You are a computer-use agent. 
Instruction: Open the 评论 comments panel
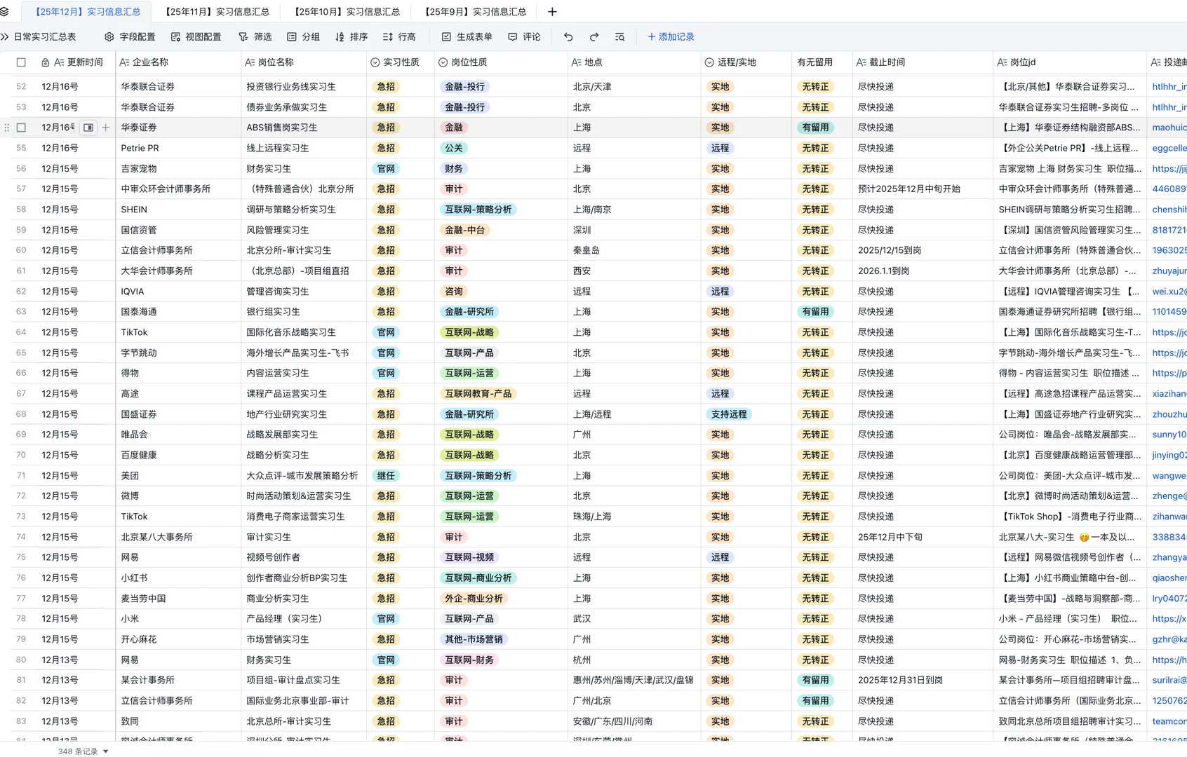pos(525,37)
